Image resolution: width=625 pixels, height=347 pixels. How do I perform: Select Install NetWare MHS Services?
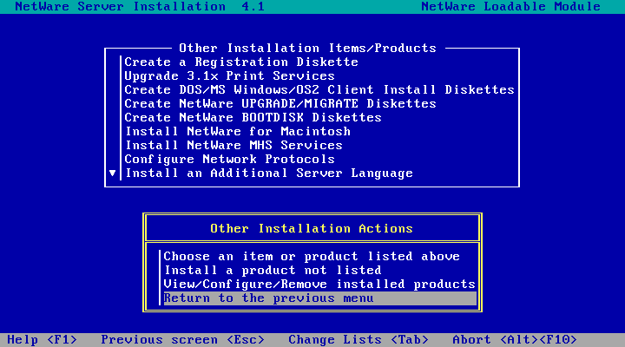pyautogui.click(x=234, y=146)
